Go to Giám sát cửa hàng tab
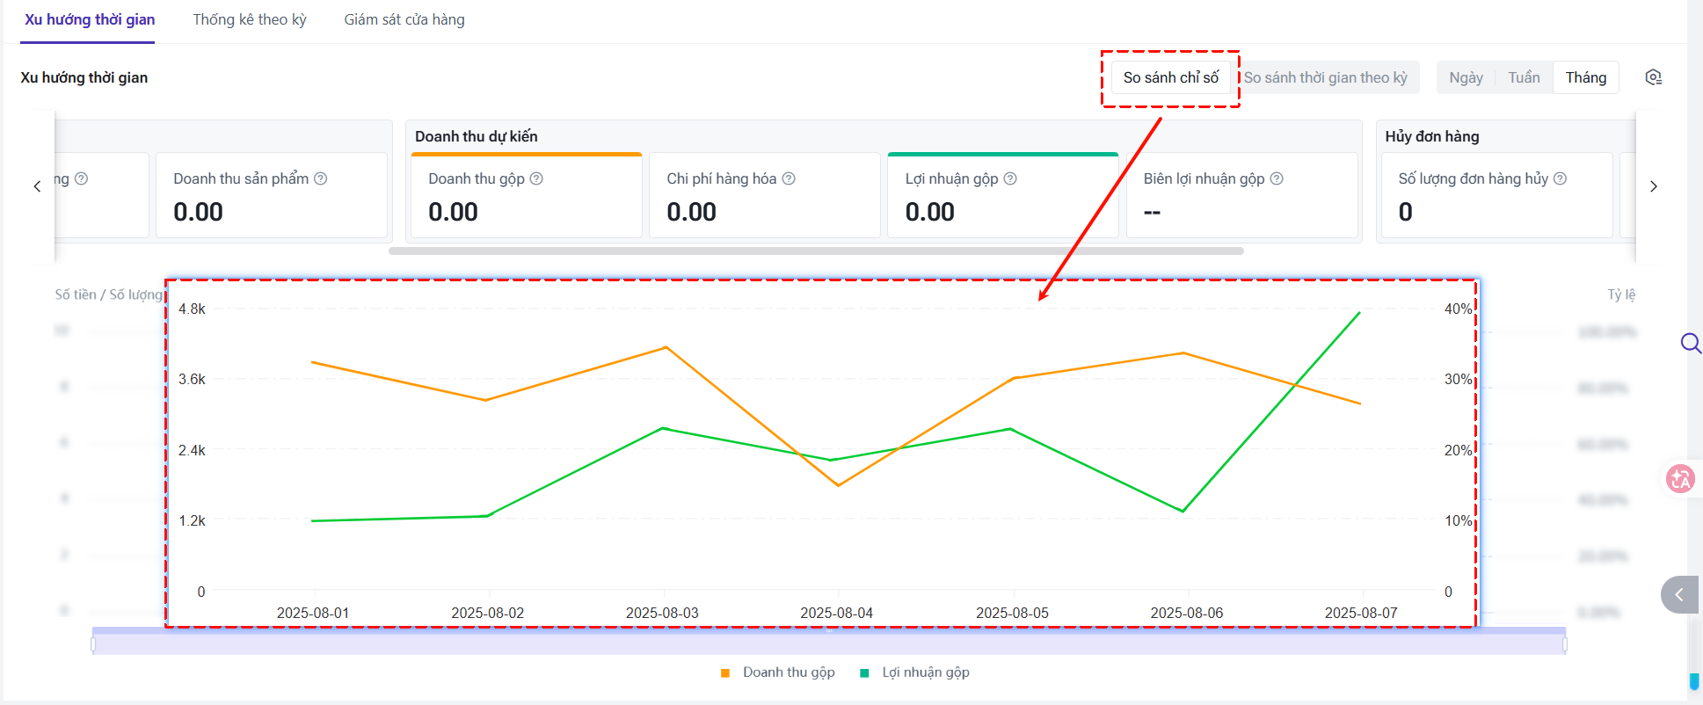 tap(404, 19)
